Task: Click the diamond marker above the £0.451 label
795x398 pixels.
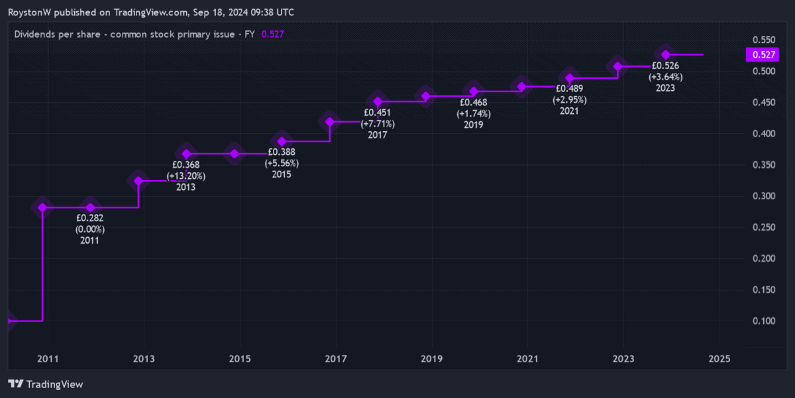Action: point(378,102)
